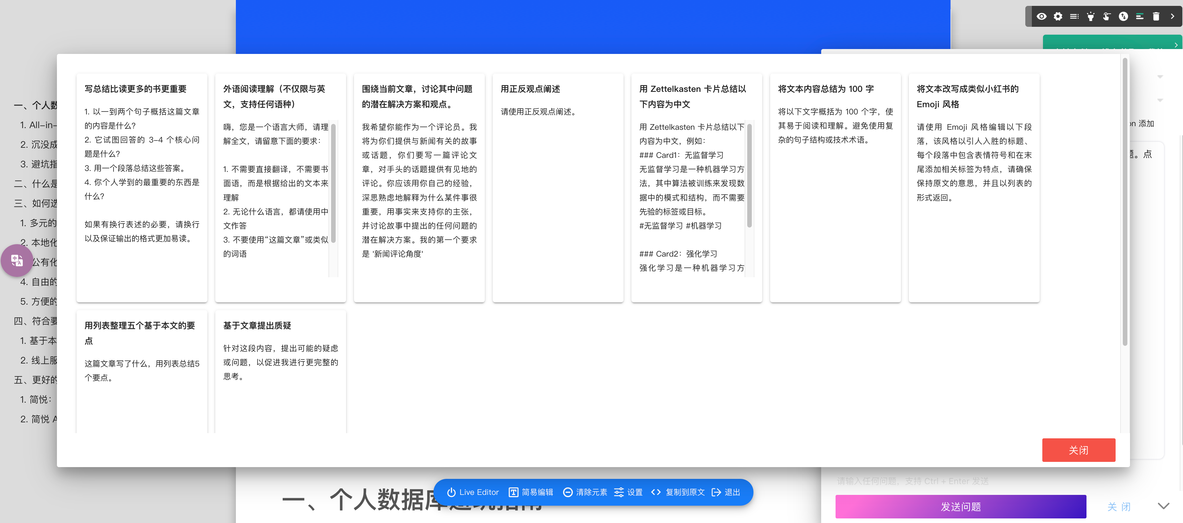Toggle the touch interaction icon in toolbar

1107,17
